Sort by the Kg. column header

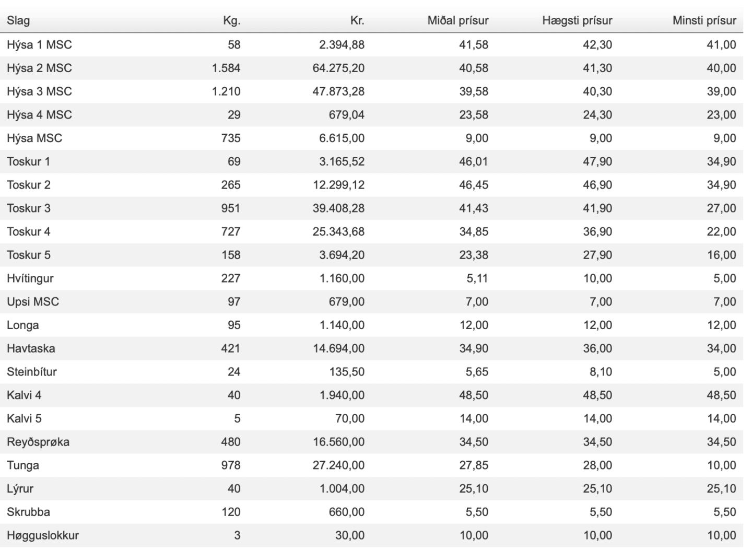tap(231, 21)
